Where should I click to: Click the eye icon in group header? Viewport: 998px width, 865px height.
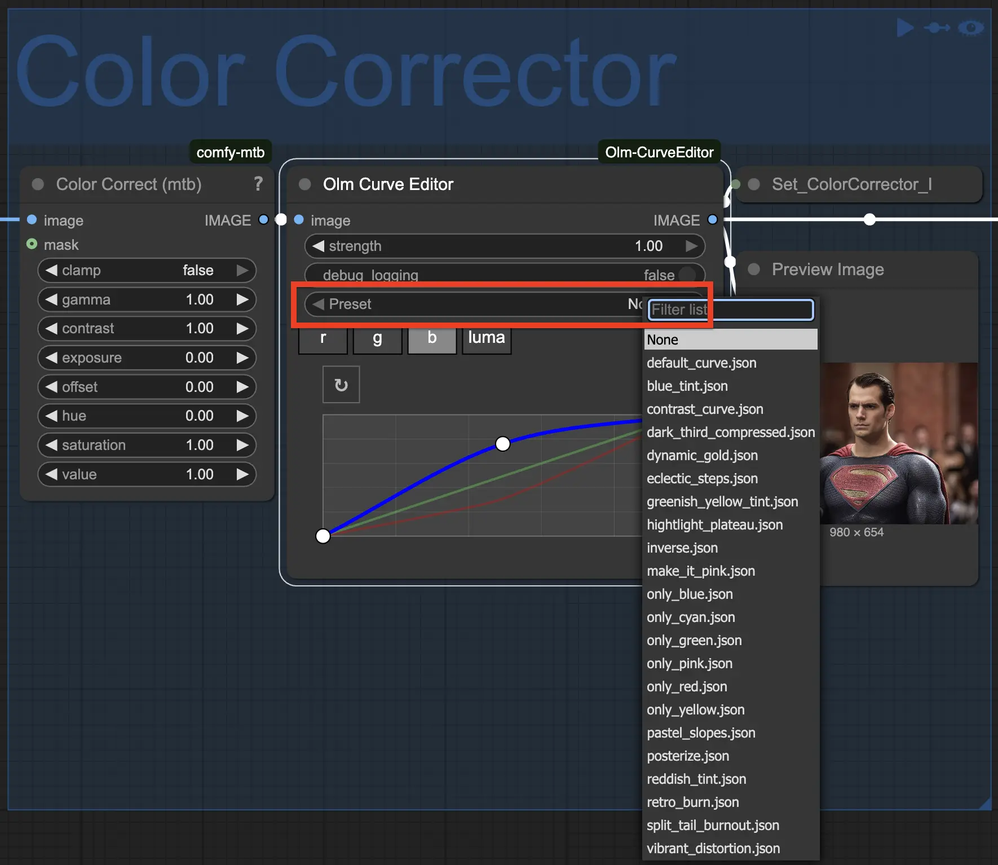coord(971,28)
